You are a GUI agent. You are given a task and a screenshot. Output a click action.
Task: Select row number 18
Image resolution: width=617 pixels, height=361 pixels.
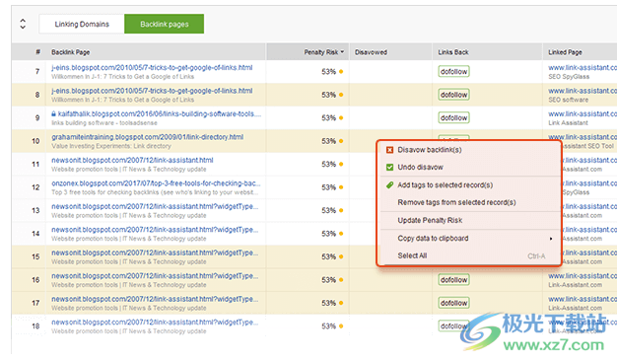point(35,326)
